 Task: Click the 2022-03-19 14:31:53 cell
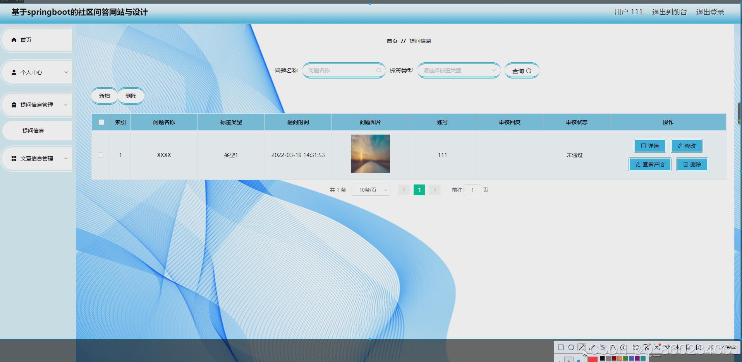pos(298,155)
